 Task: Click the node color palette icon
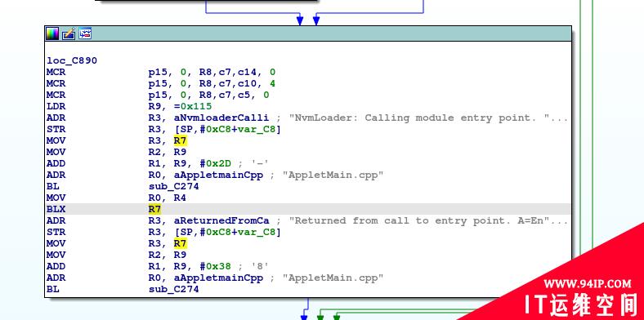(52, 33)
